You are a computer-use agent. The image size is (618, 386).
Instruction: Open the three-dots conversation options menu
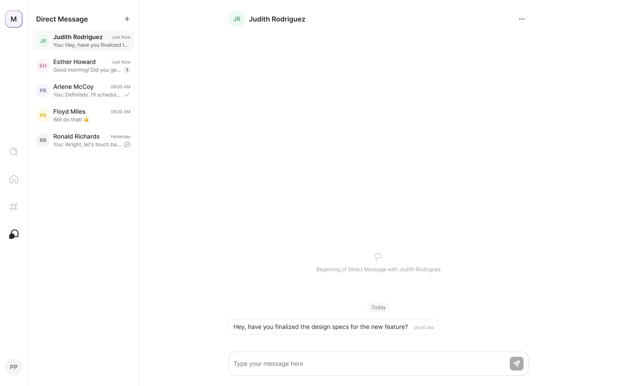[x=522, y=19]
